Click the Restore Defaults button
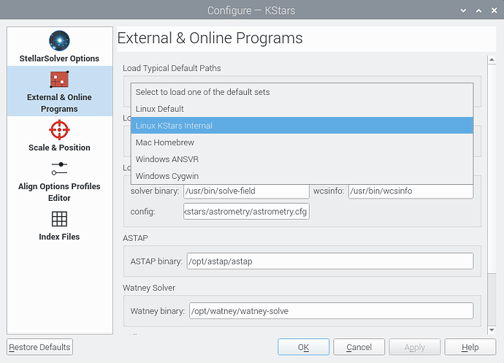The image size is (504, 363). point(40,347)
